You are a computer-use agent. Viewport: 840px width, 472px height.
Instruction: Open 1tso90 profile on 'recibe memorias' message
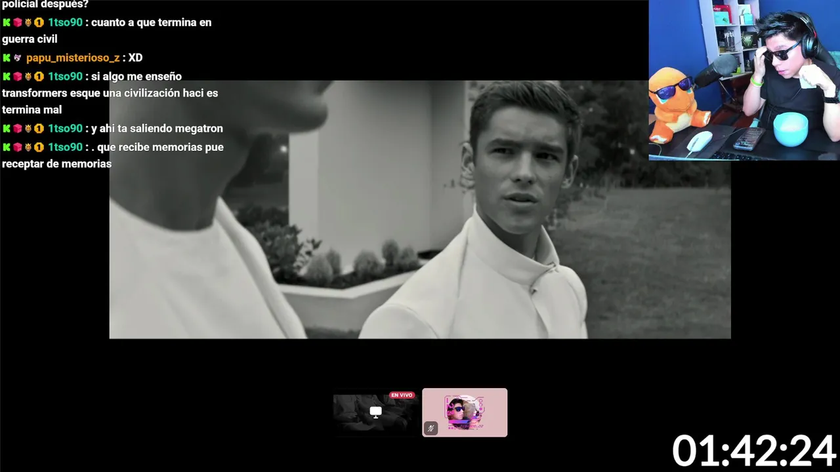65,147
